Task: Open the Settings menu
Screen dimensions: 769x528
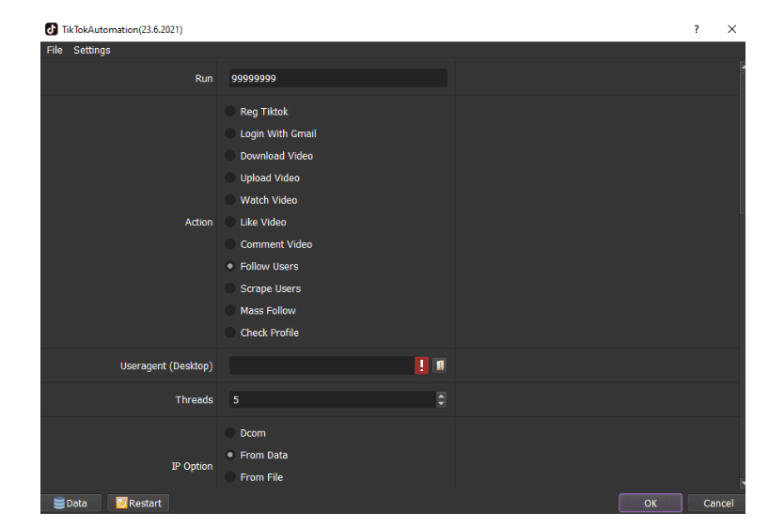Action: coord(92,50)
